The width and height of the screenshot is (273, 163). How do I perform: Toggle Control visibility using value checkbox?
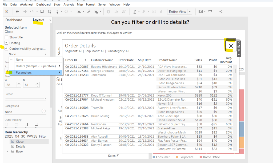pyautogui.click(x=6, y=49)
